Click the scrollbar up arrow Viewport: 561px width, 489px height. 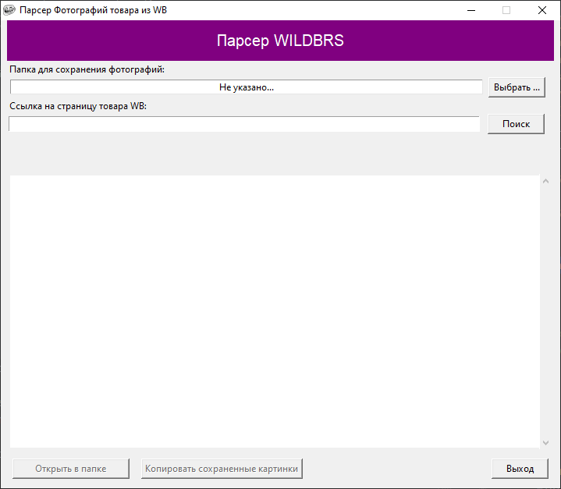(x=545, y=181)
